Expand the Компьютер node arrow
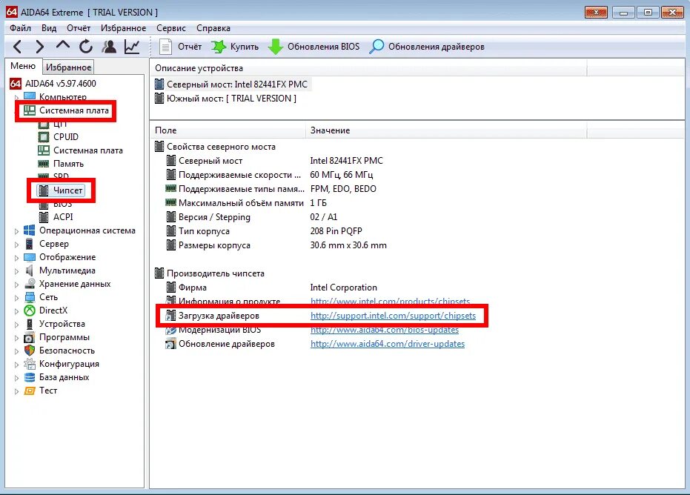The image size is (690, 495). coord(17,97)
